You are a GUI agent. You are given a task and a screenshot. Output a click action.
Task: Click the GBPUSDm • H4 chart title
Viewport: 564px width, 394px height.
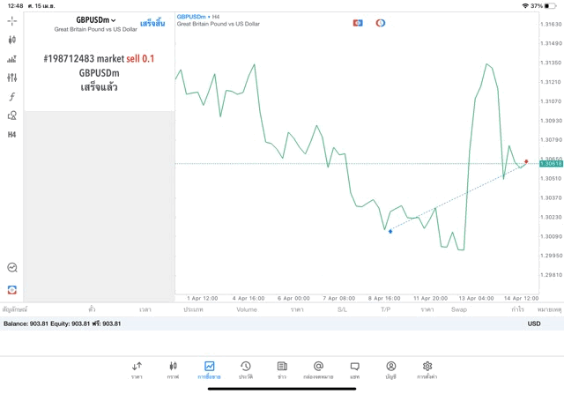pos(197,17)
